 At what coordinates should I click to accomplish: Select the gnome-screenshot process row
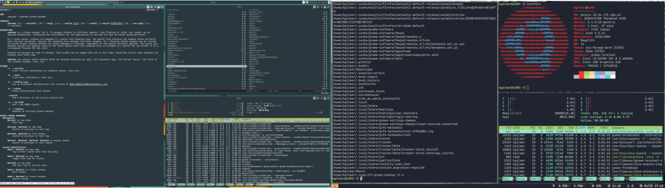[x=581, y=135]
